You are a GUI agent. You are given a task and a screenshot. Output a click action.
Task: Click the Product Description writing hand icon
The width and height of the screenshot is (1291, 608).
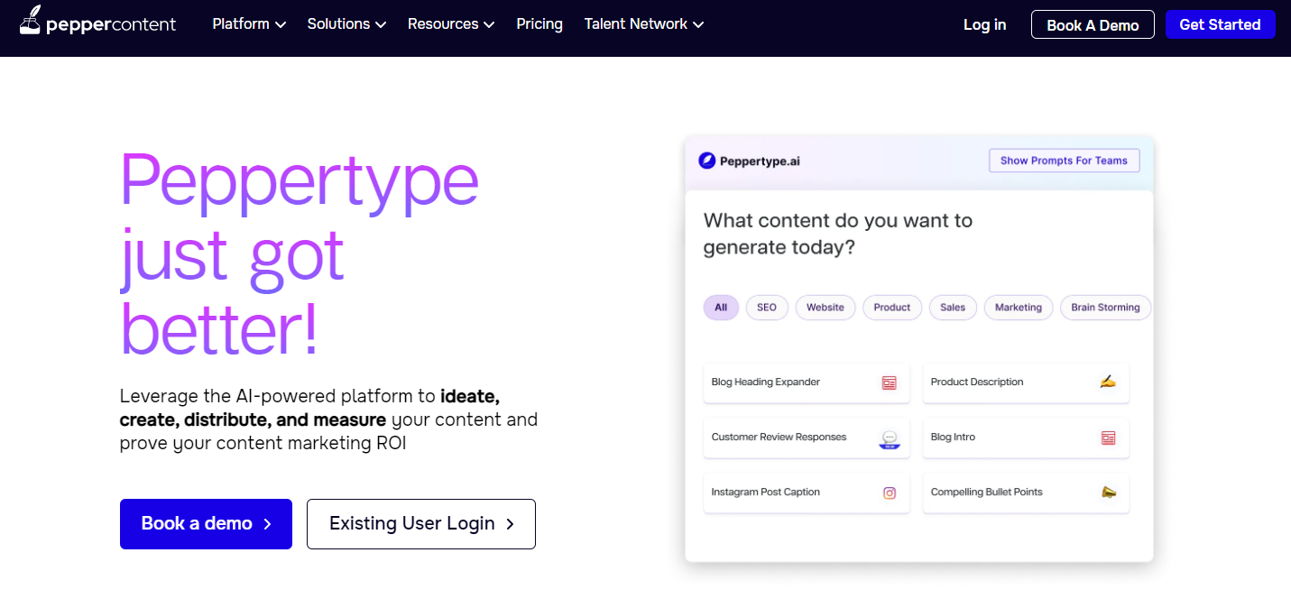pos(1108,382)
